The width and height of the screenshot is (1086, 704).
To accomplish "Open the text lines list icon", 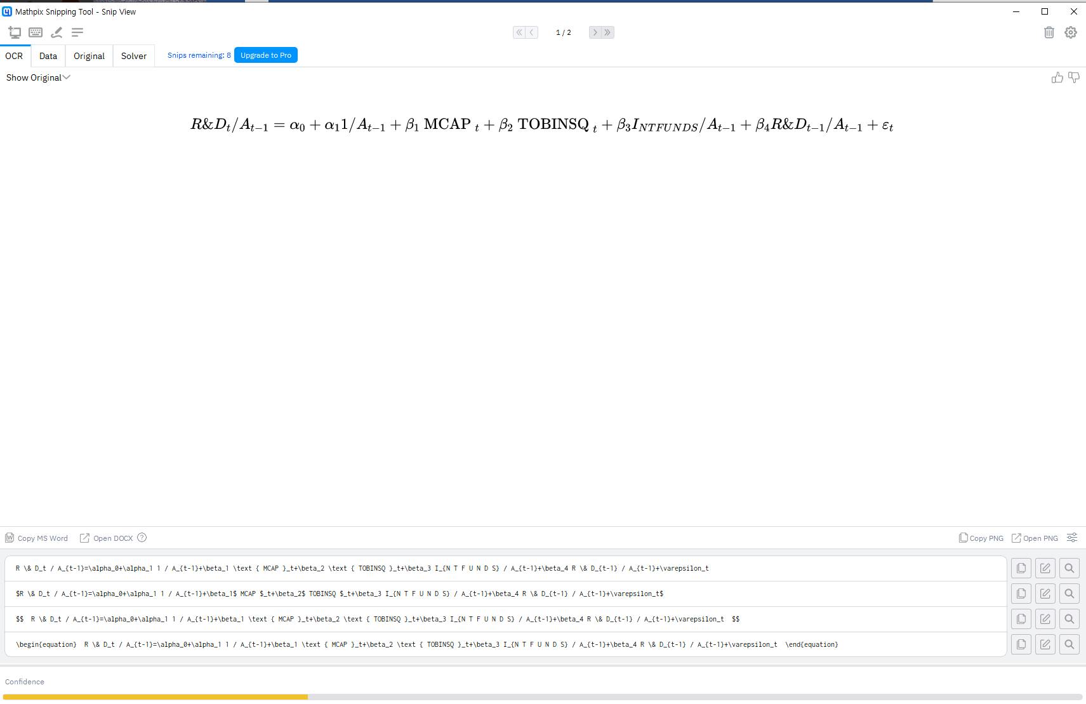I will pos(77,32).
